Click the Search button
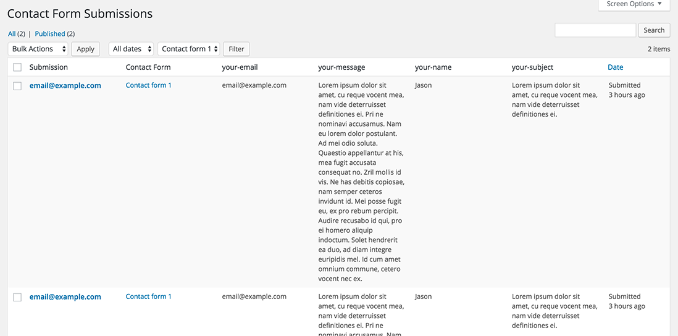The height and width of the screenshot is (336, 678). pyautogui.click(x=654, y=30)
